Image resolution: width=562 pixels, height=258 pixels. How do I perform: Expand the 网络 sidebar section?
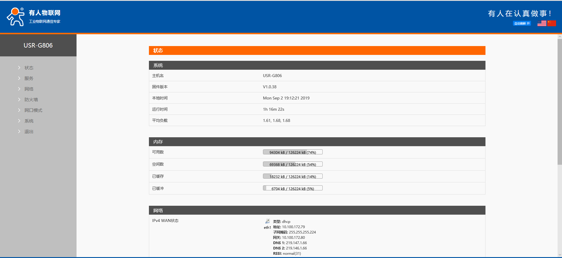(x=29, y=89)
